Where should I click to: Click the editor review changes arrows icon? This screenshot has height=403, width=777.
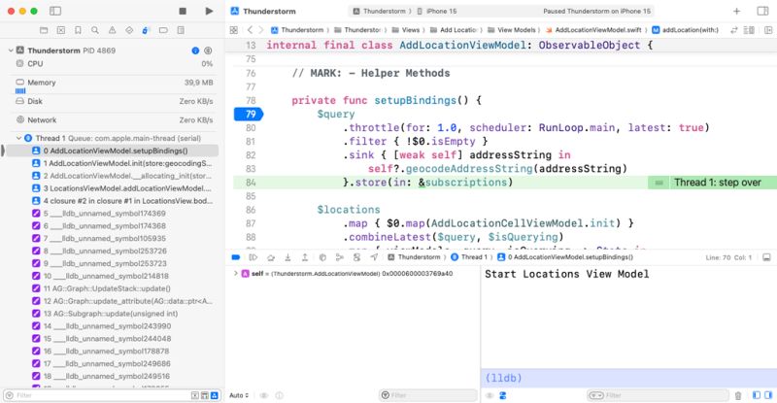pyautogui.click(x=734, y=30)
